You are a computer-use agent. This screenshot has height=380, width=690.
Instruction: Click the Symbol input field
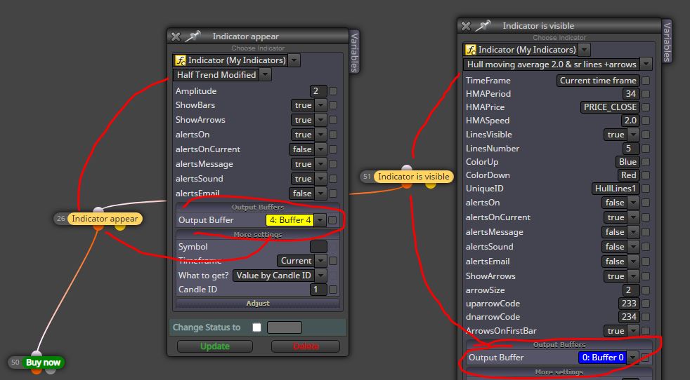pyautogui.click(x=318, y=247)
